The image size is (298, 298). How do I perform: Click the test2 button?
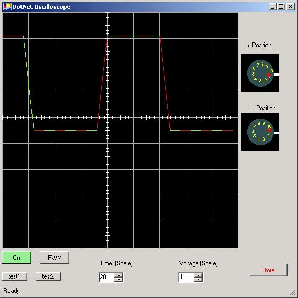48,276
